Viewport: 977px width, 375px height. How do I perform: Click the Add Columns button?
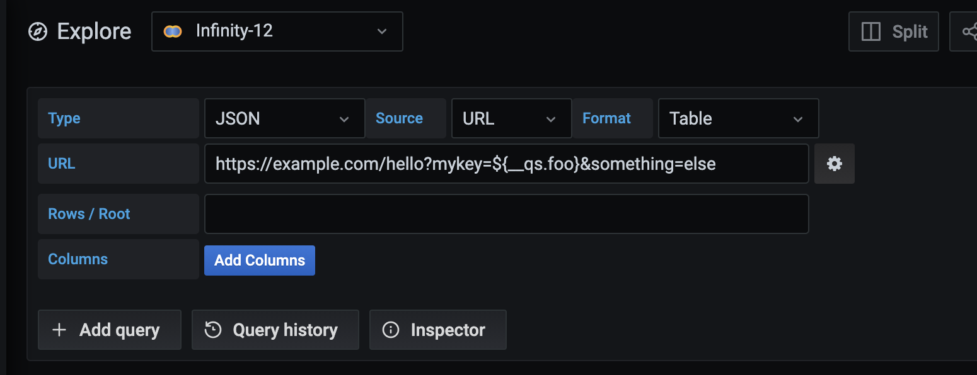coord(259,260)
